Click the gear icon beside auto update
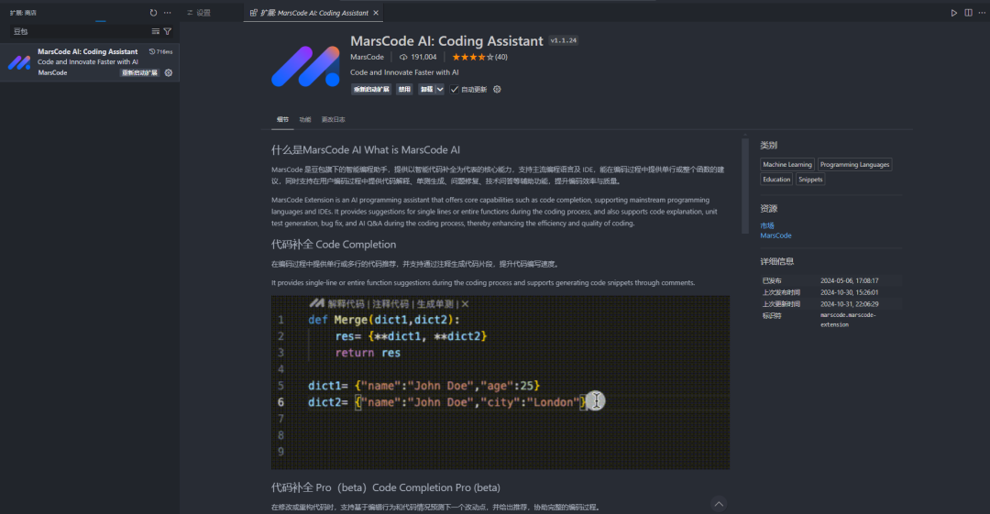 pos(497,90)
